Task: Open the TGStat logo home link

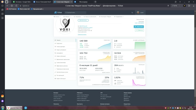Action: pos(58,13)
